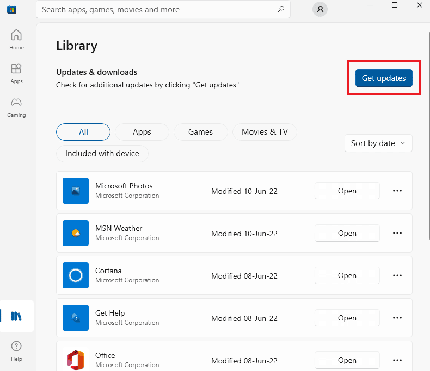Select the Included with device filter

tap(102, 154)
